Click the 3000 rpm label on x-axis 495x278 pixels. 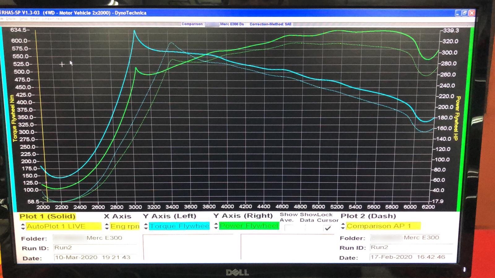[x=135, y=207]
